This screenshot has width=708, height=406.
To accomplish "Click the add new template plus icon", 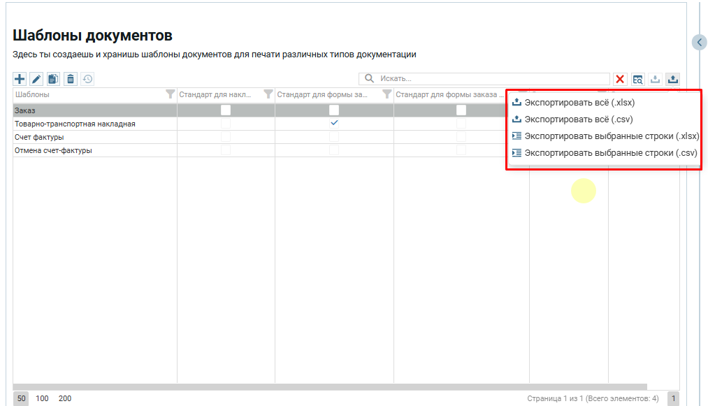I will point(20,79).
